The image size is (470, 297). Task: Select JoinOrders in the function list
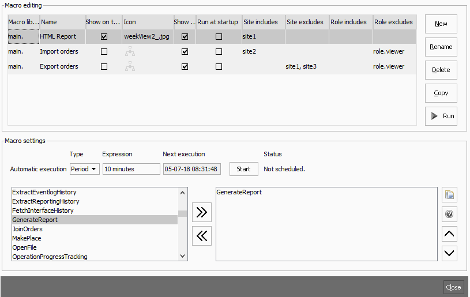(x=27, y=229)
